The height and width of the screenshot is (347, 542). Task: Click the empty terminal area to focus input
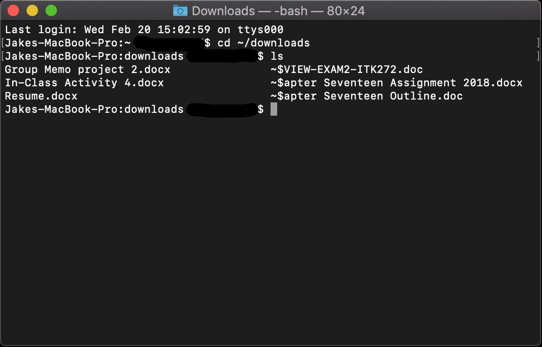pos(271,213)
